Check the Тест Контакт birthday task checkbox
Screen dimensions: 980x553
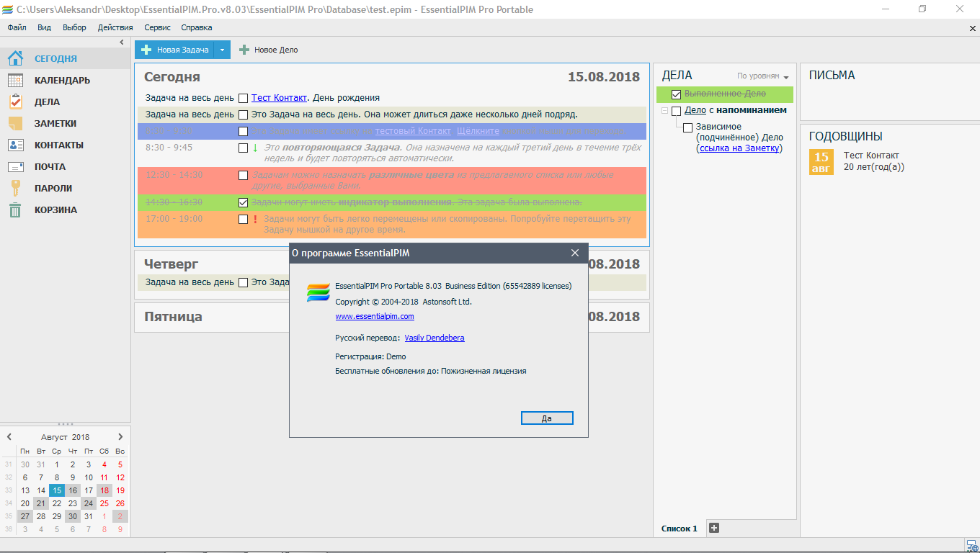click(244, 98)
